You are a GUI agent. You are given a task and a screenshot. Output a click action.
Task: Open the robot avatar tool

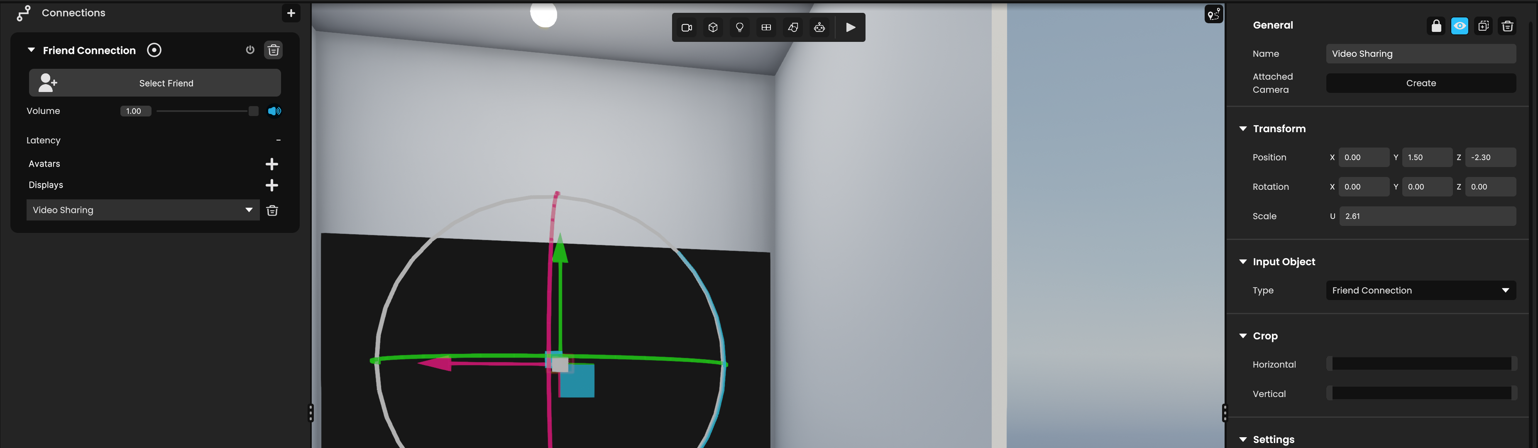(820, 27)
